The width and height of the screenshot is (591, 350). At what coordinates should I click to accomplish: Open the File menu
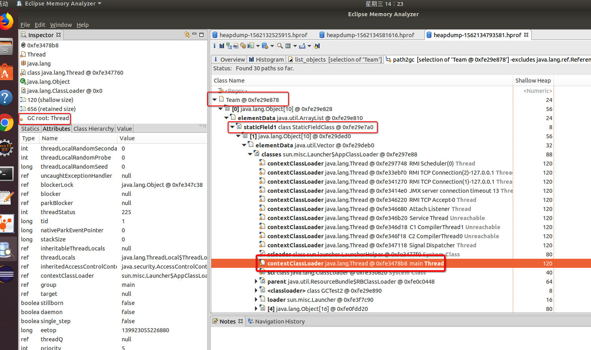point(25,24)
